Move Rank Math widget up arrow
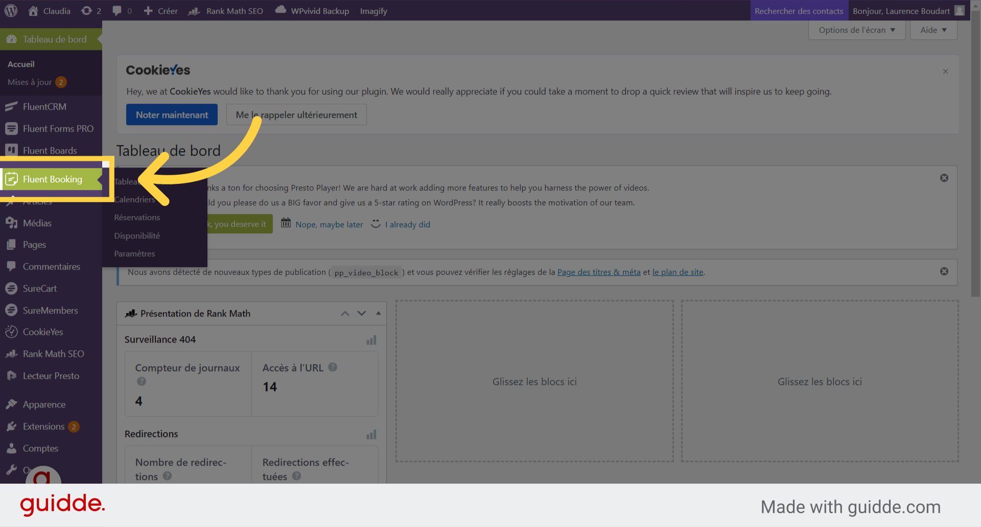 345,314
